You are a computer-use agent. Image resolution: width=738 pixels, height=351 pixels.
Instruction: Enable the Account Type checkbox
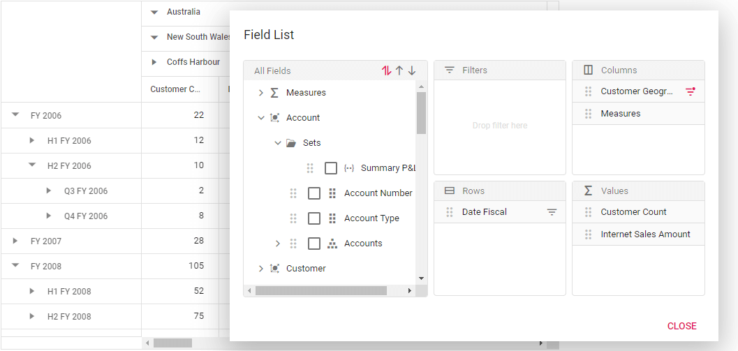coord(314,218)
